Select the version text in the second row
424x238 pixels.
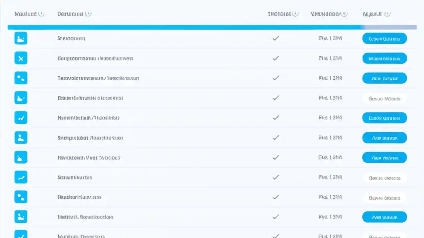pyautogui.click(x=330, y=58)
